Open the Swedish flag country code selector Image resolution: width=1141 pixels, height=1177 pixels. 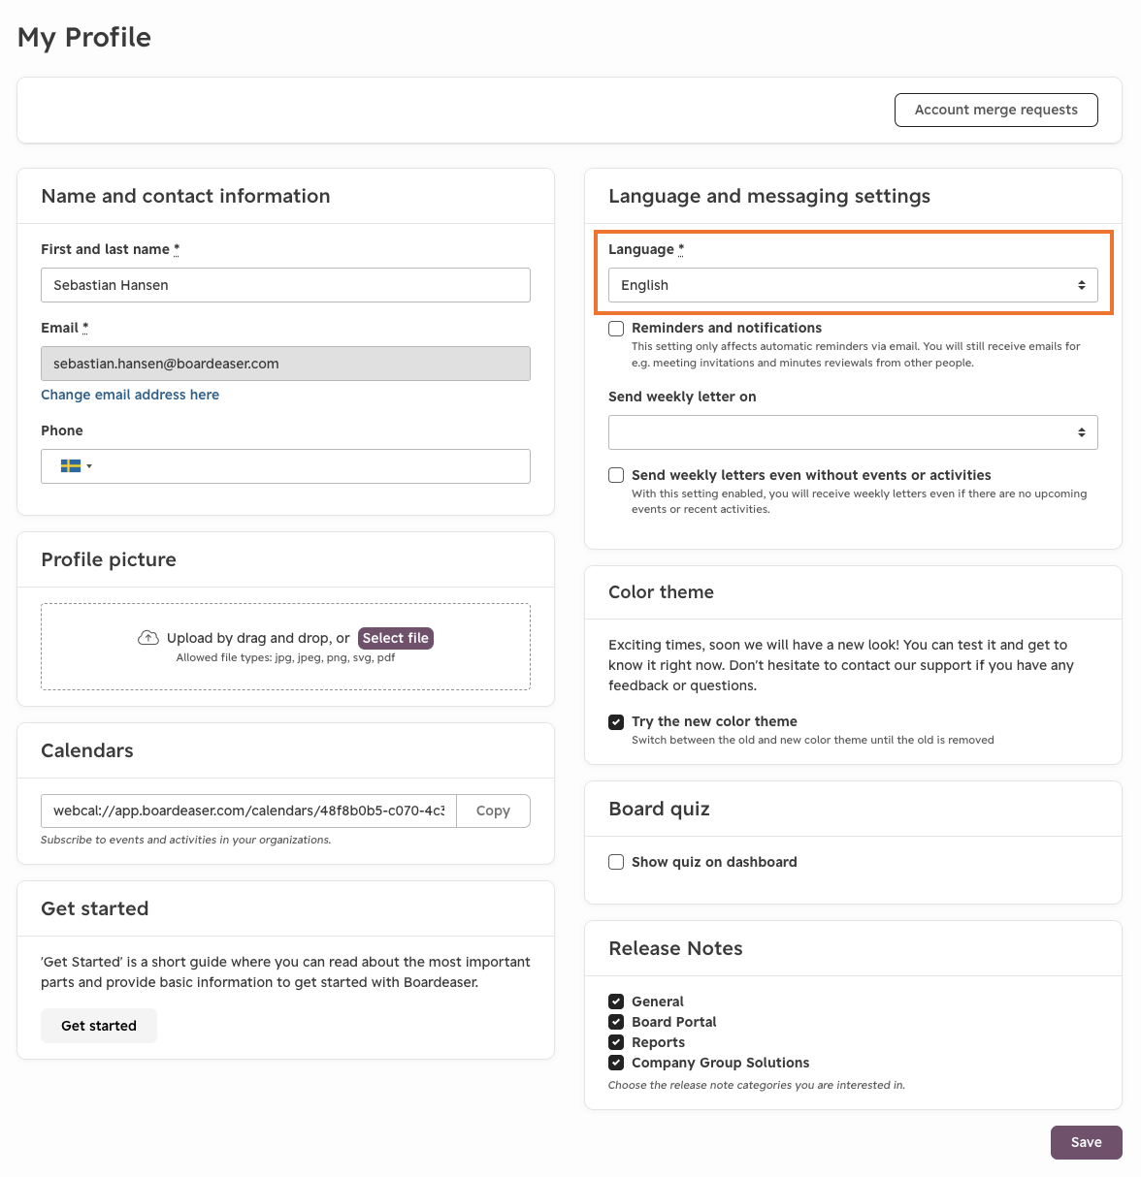click(x=76, y=466)
